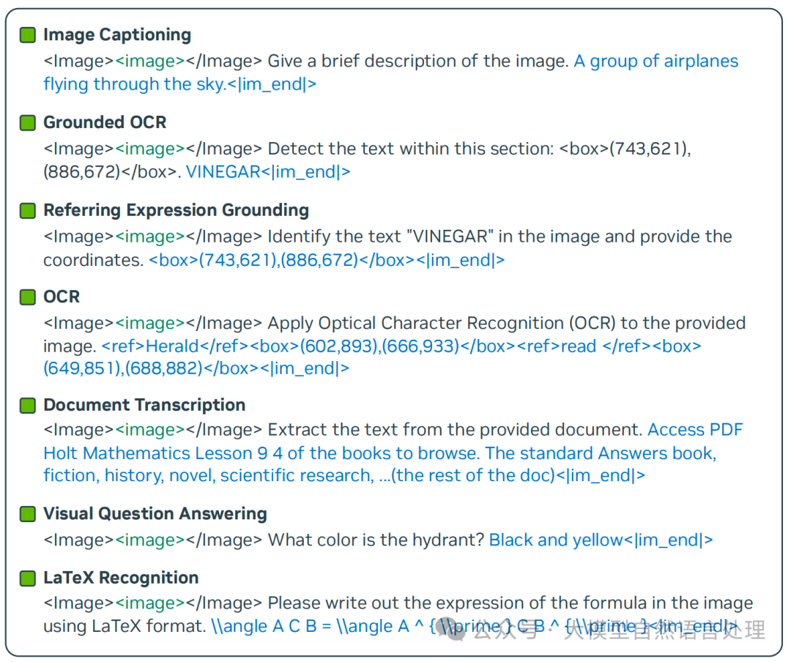Click the green square beside OCR heading
Screen dimensions: 791x662
pos(27,297)
